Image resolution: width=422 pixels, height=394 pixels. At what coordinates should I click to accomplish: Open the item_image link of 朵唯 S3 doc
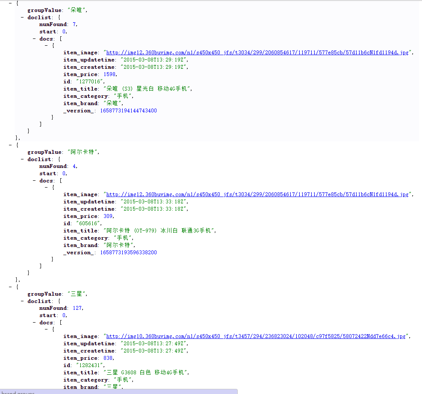point(257,53)
